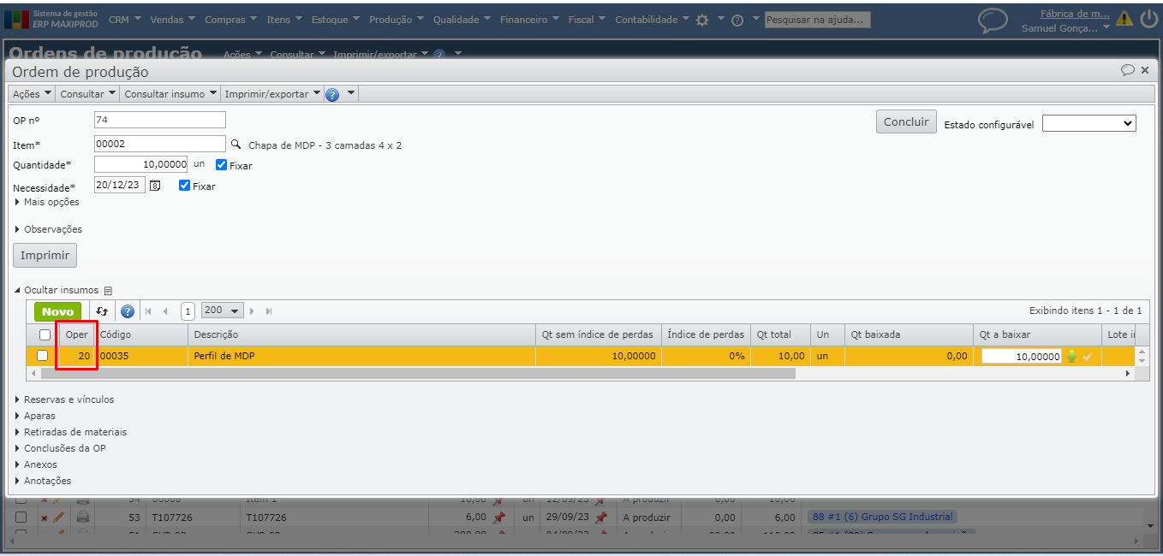The image size is (1163, 556).
Task: Click the edit pencil on row T107726
Action: (59, 517)
